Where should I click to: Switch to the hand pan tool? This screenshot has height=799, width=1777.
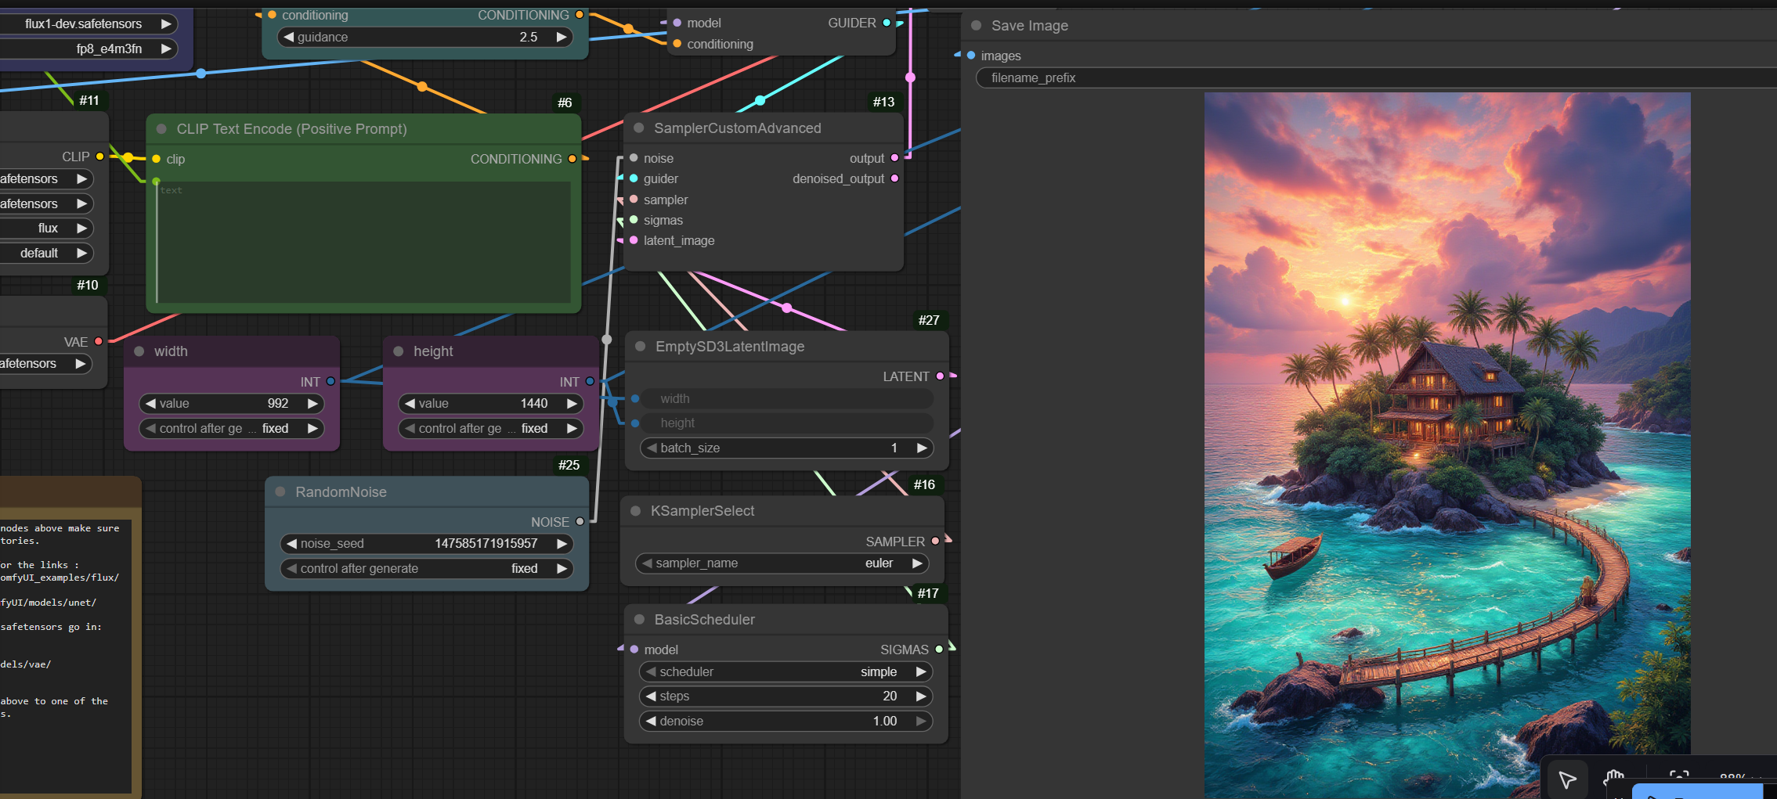pos(1613,779)
